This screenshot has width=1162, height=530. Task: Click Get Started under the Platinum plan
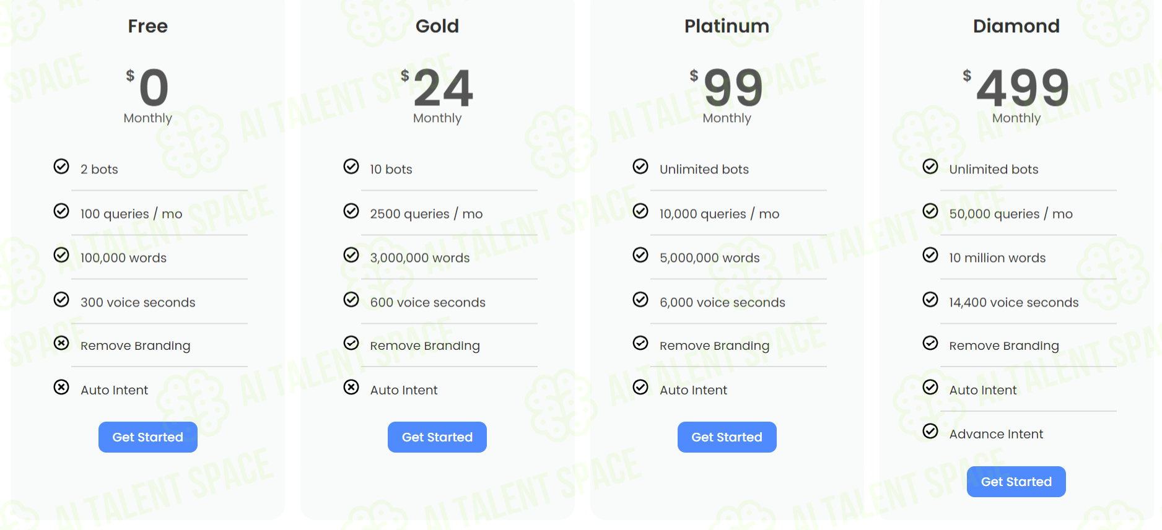click(x=727, y=437)
